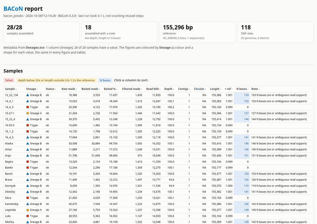Sort by Filtered reads column
This screenshot has height=224, width=317.
pyautogui.click(x=132, y=89)
